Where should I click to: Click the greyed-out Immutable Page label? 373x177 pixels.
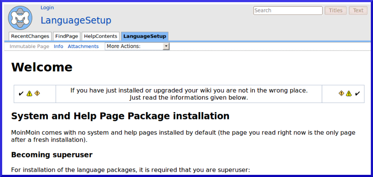[x=30, y=46]
